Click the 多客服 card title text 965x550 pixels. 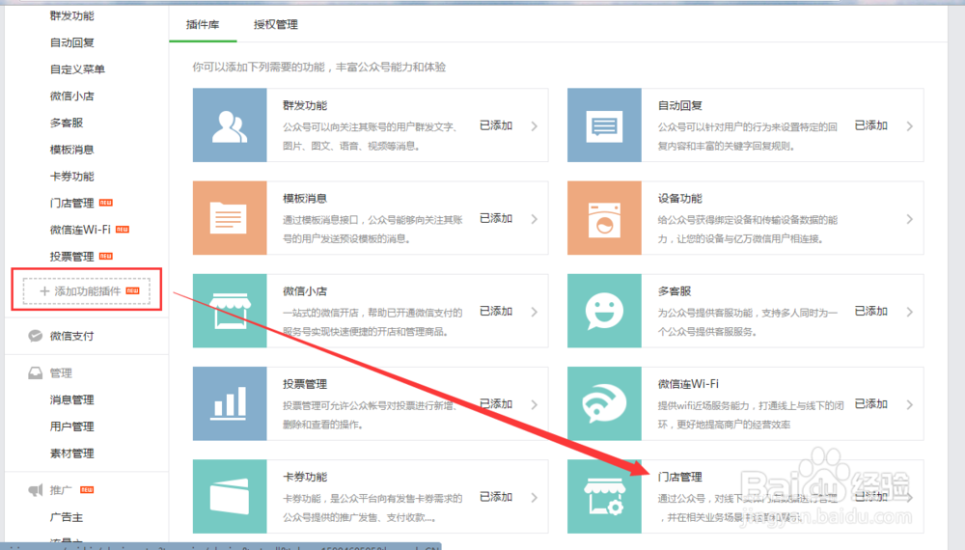[x=675, y=291]
